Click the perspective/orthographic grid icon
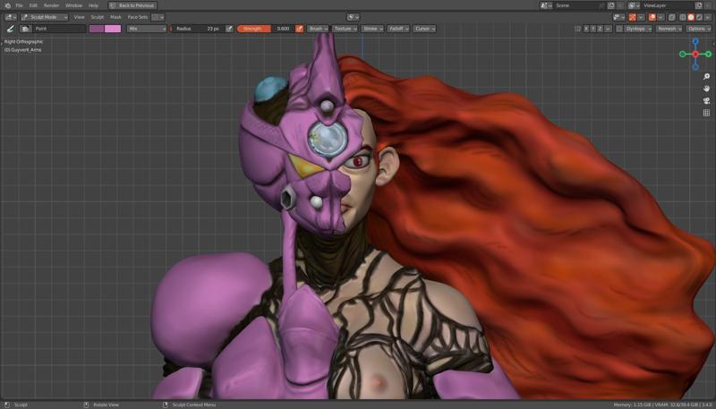This screenshot has width=716, height=409. pos(706,113)
